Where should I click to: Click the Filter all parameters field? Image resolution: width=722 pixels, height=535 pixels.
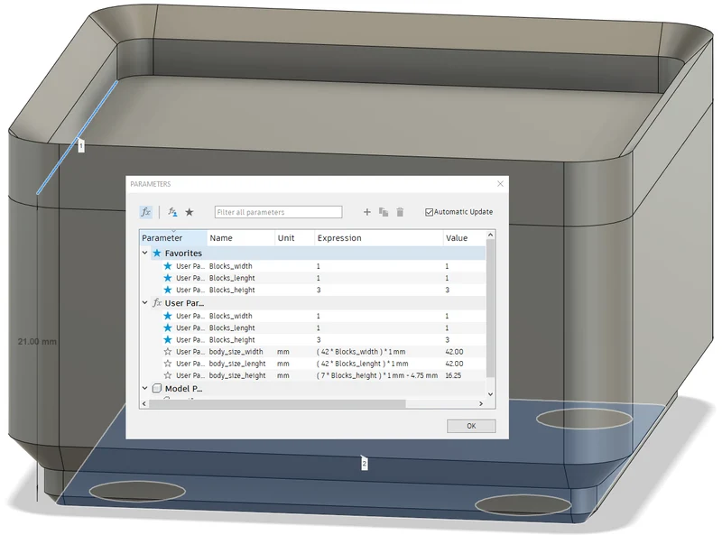tap(278, 212)
